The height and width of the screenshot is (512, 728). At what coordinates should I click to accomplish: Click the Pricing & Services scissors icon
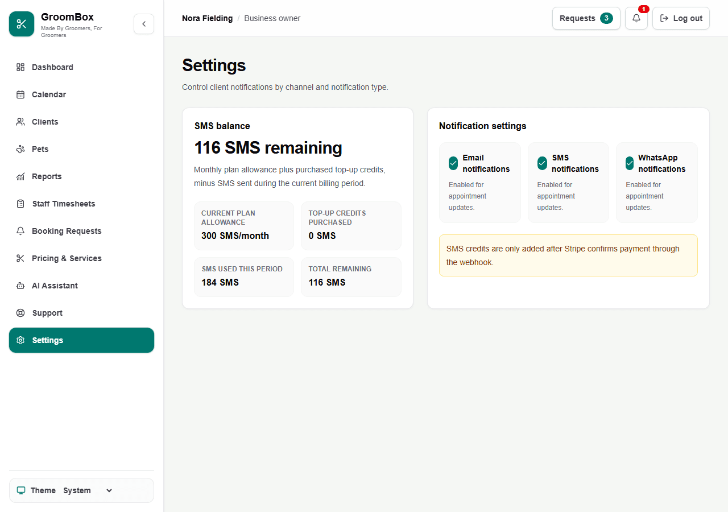20,258
